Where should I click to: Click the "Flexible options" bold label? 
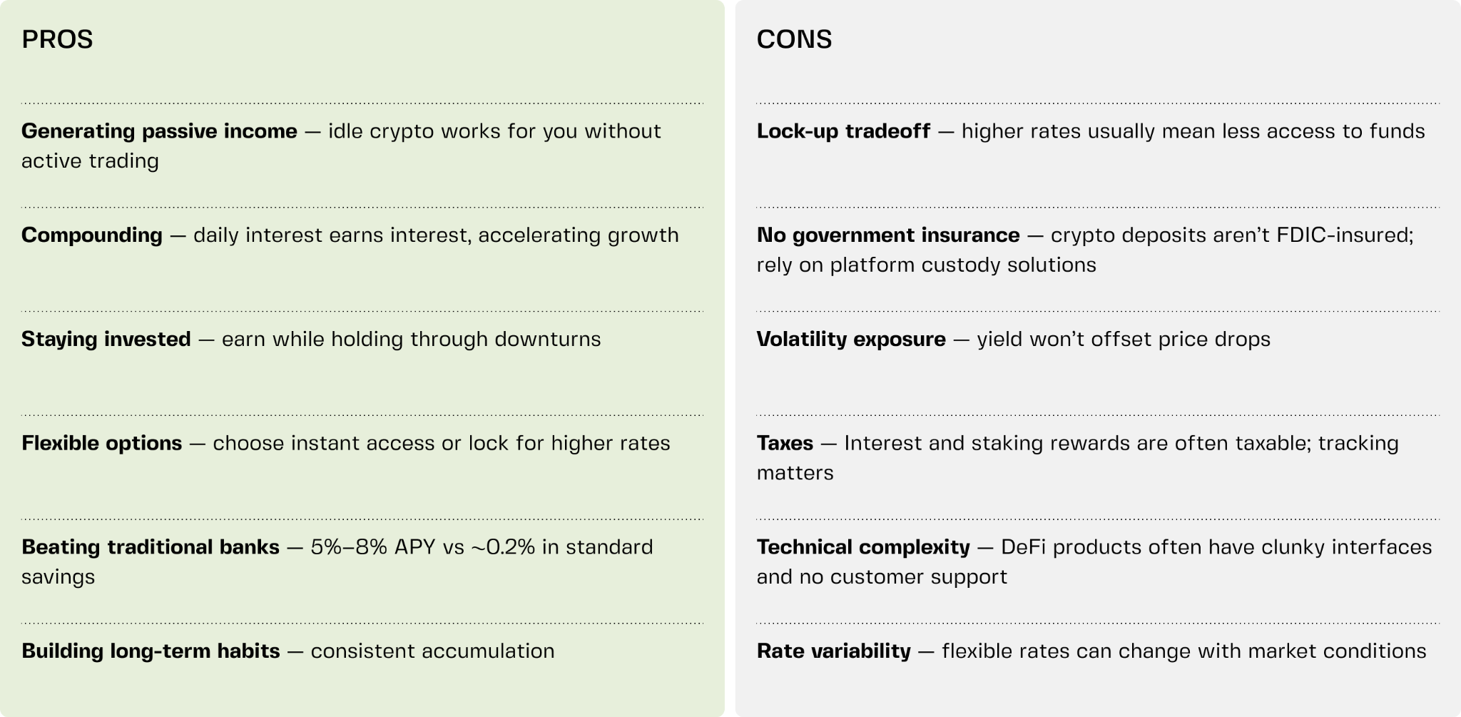click(102, 443)
